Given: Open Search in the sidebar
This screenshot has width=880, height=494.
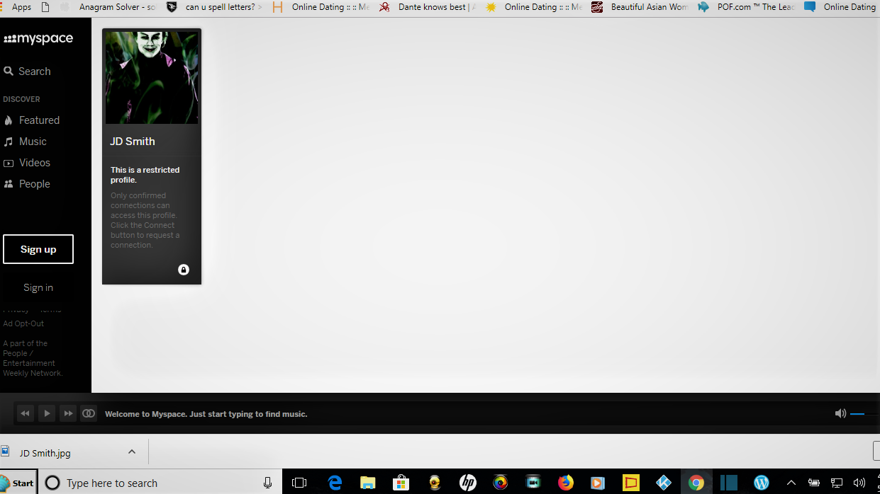Looking at the screenshot, I should pos(27,71).
